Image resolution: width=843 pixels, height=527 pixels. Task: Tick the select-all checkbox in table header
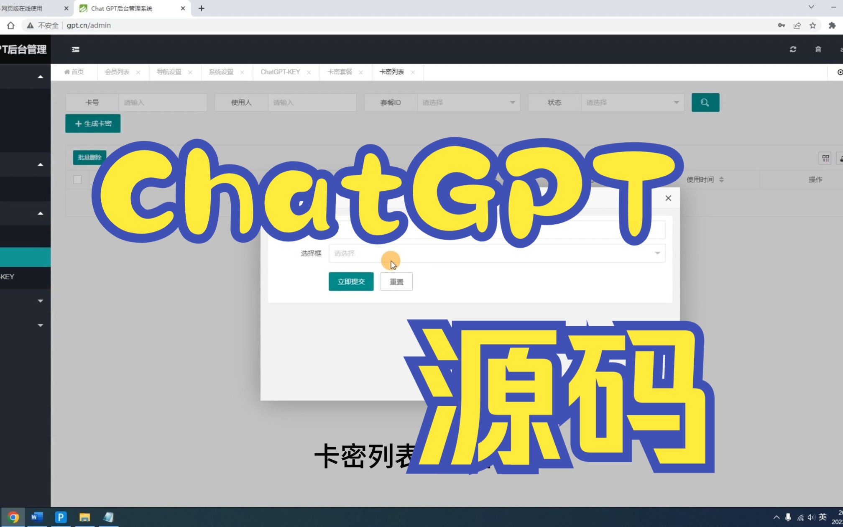(x=77, y=179)
